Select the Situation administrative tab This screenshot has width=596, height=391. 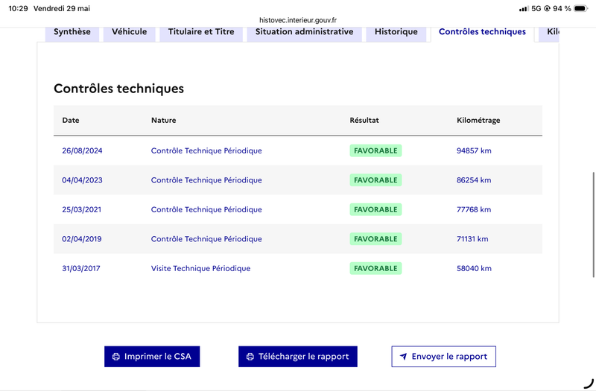point(305,32)
